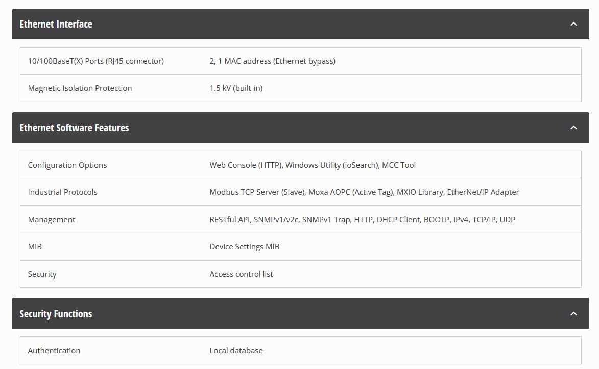Click the MIB row label
599x369 pixels.
click(x=35, y=247)
